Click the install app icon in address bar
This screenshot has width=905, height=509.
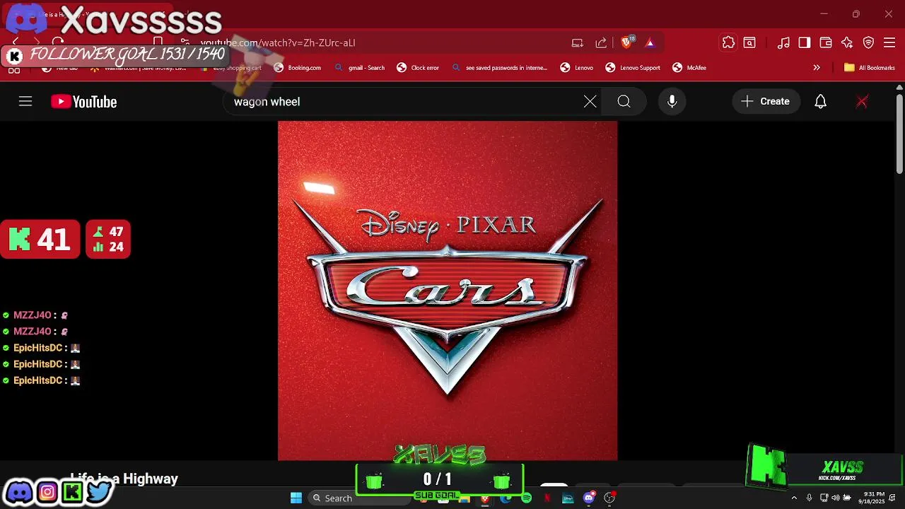click(578, 42)
